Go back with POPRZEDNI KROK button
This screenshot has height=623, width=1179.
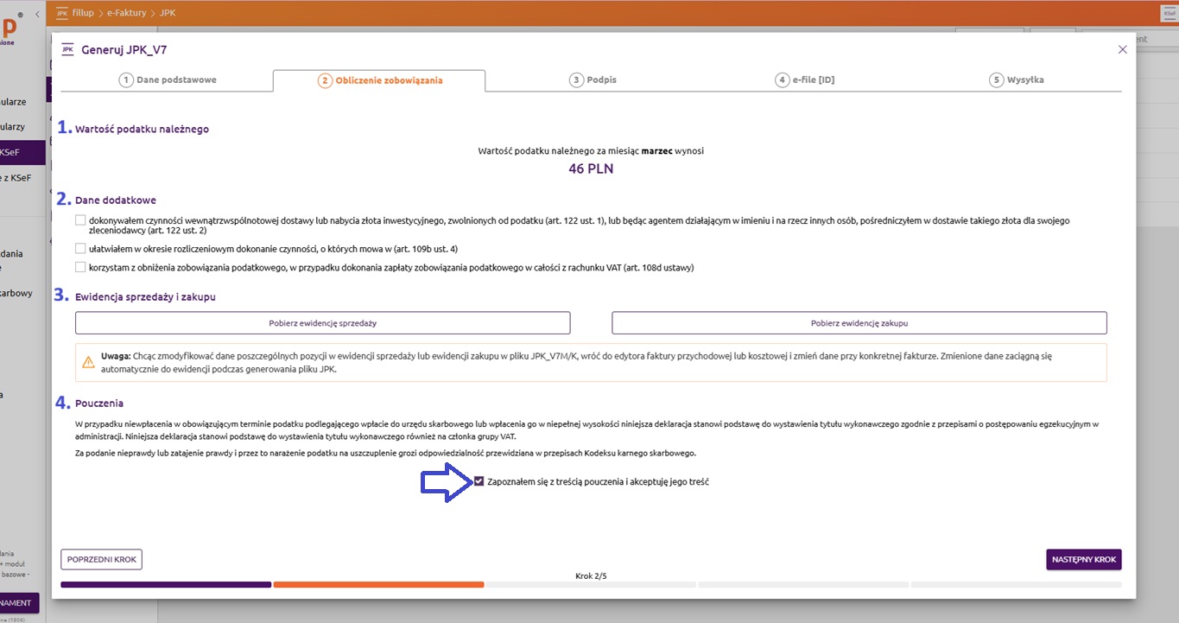pos(101,560)
